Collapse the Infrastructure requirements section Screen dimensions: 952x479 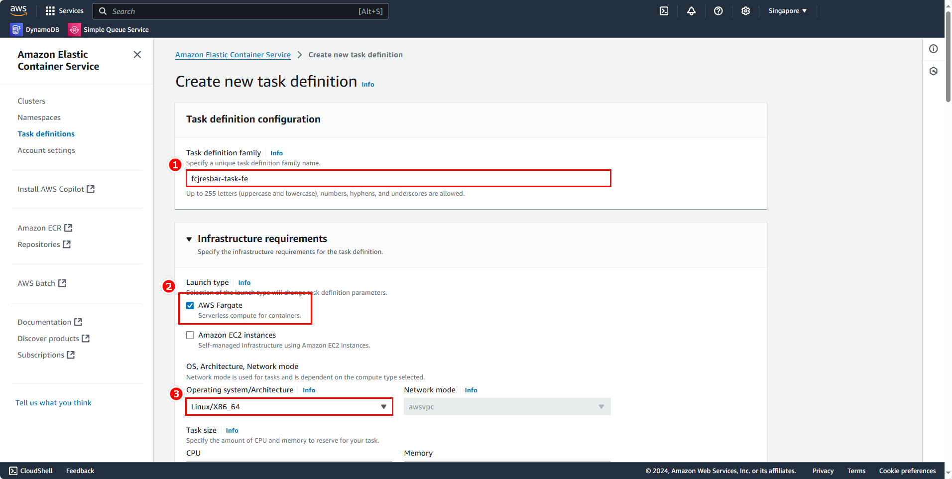[189, 239]
